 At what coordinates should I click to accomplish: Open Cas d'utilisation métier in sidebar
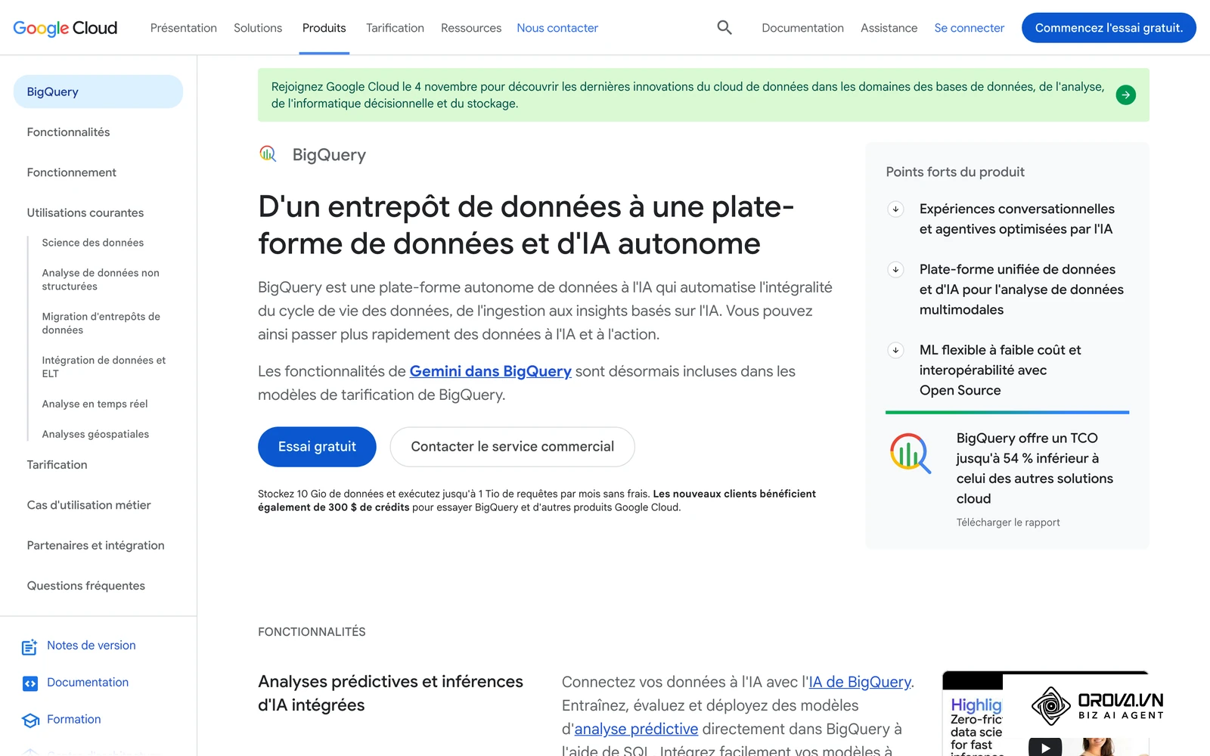tap(89, 505)
